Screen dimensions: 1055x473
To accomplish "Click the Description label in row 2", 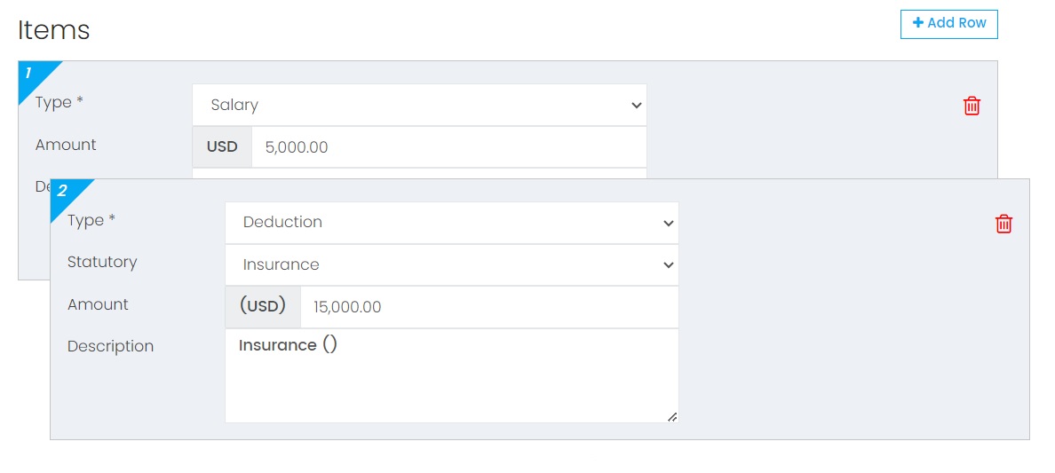I will (x=110, y=346).
